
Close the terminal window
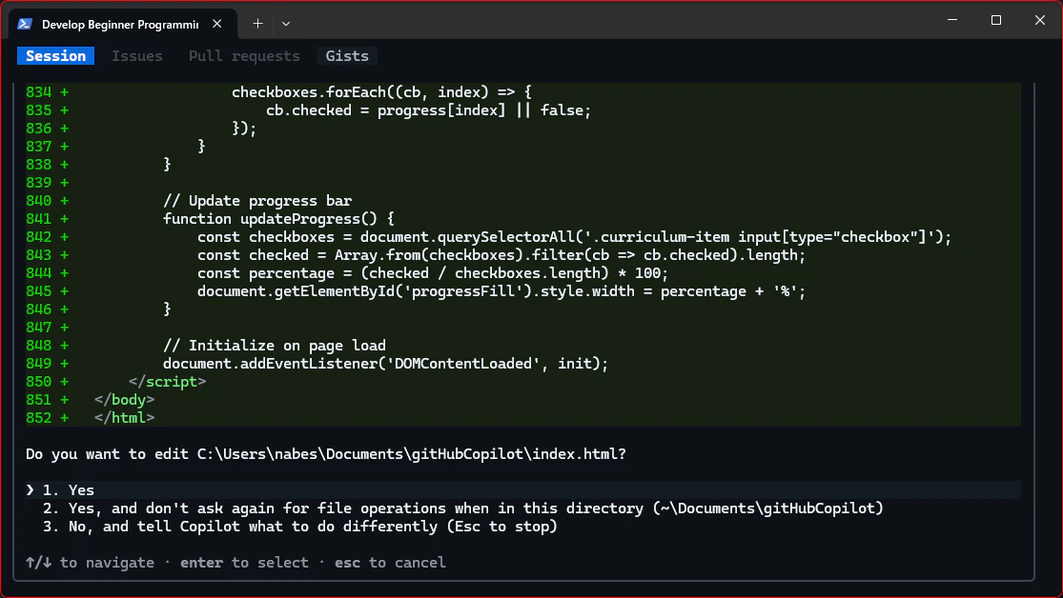pyautogui.click(x=1040, y=20)
